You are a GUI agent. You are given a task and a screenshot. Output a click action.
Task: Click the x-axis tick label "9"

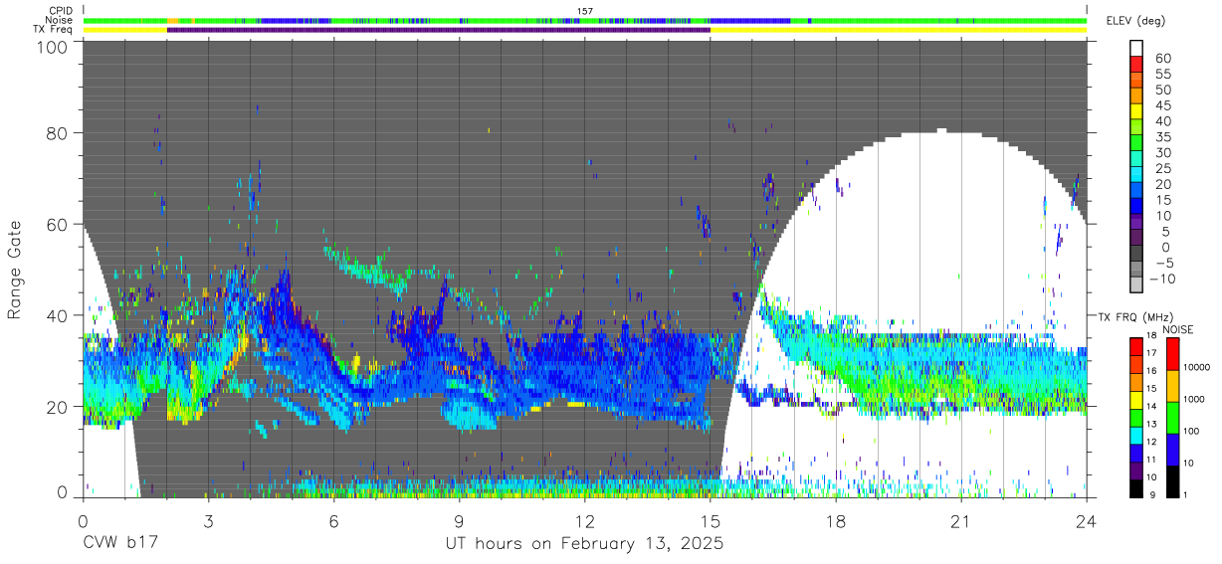click(459, 520)
